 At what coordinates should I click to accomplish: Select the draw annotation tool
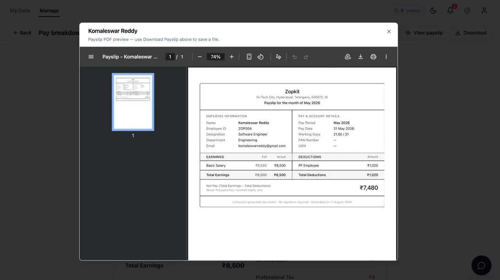coord(279,57)
